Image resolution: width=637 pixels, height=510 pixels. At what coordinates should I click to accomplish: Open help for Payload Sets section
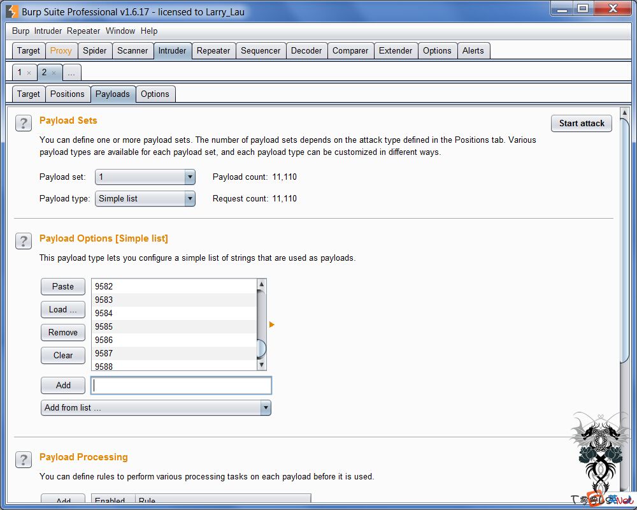[x=24, y=123]
